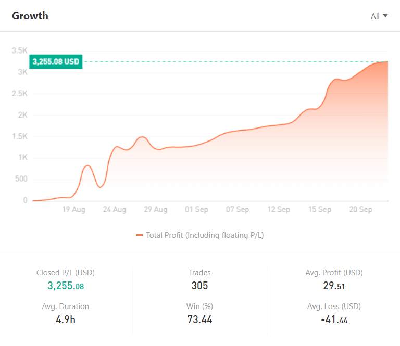Click the Avg. Duration value 4.9h
Screen dimensions: 400x346
(66, 319)
